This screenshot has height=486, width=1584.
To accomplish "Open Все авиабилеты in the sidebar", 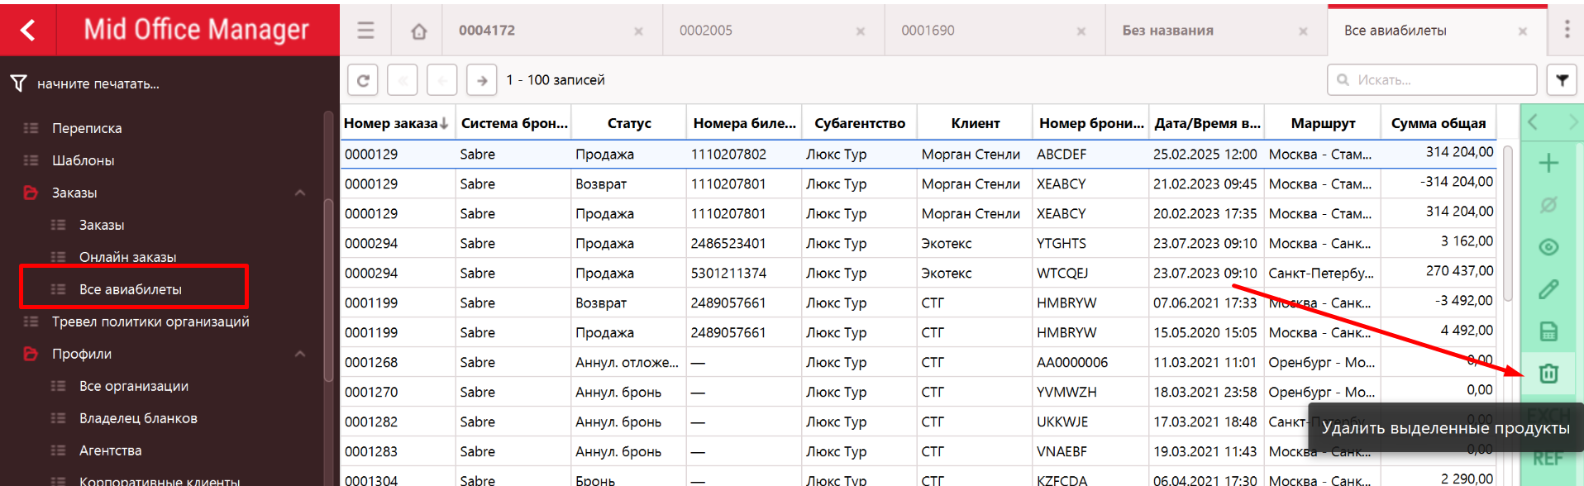I will pos(131,289).
